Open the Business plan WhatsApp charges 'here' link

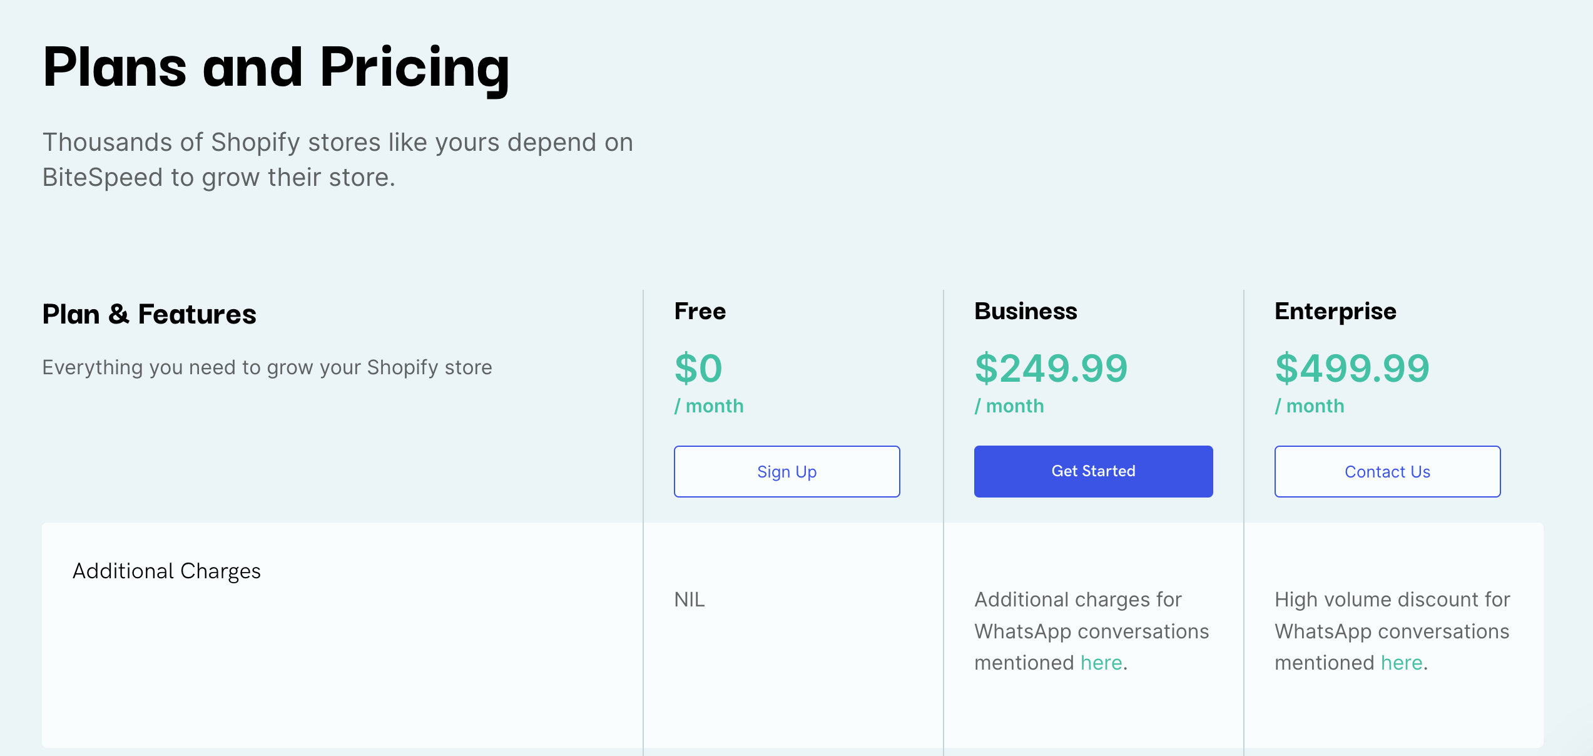(1103, 663)
